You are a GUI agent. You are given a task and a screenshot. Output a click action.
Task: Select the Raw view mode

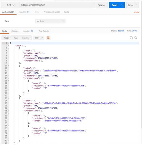point(16,38)
